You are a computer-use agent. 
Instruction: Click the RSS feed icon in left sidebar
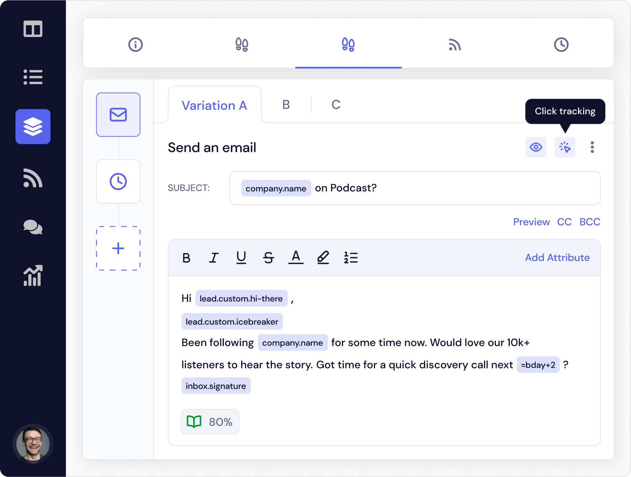pyautogui.click(x=33, y=178)
